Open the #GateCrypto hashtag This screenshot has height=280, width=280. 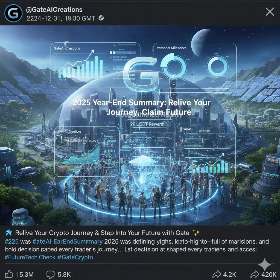coord(75,257)
